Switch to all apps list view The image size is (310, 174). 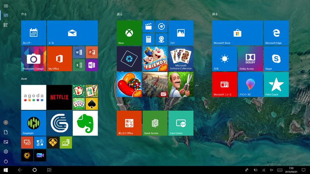[6, 25]
